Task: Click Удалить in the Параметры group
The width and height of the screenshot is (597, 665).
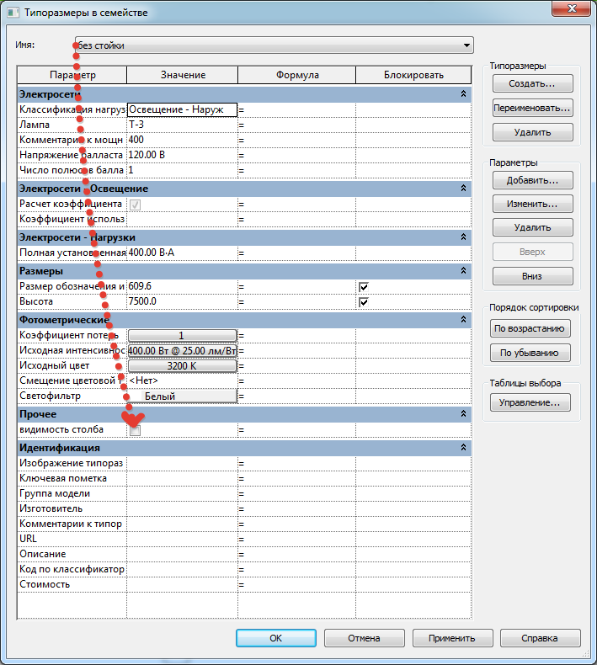Action: (532, 227)
